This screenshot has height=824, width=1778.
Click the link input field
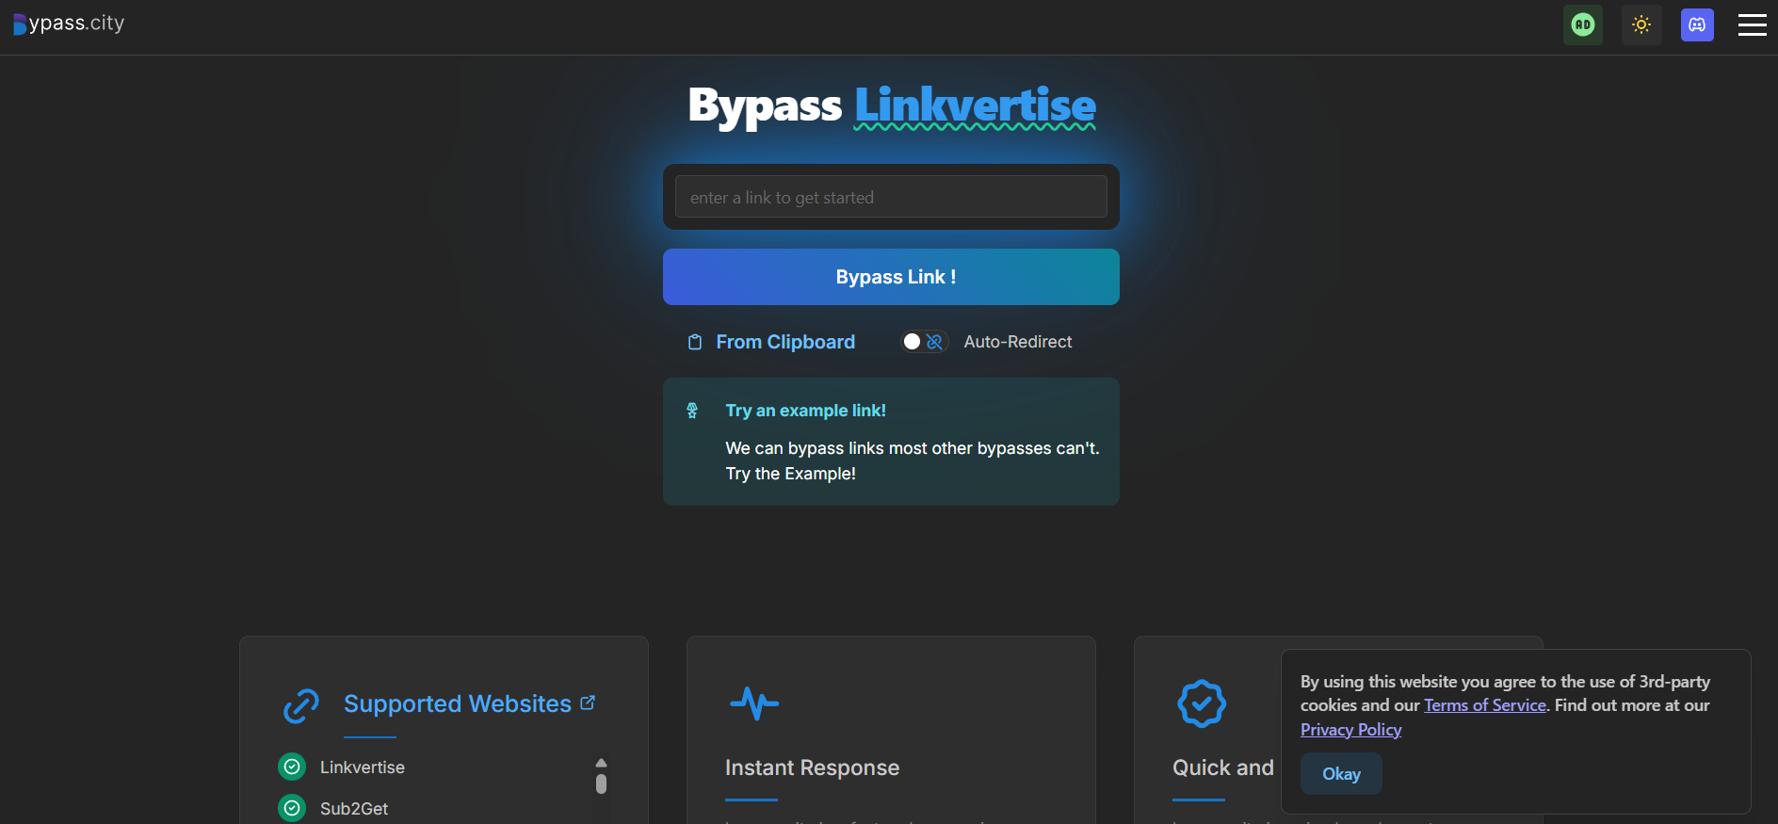click(890, 197)
